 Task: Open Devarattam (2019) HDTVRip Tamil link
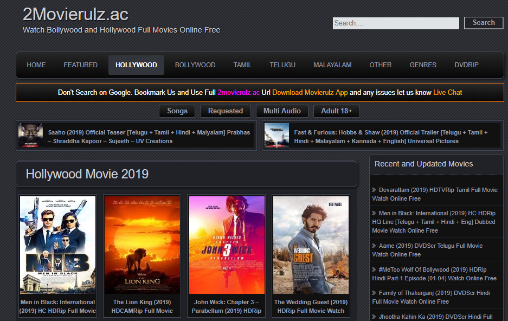tap(435, 194)
